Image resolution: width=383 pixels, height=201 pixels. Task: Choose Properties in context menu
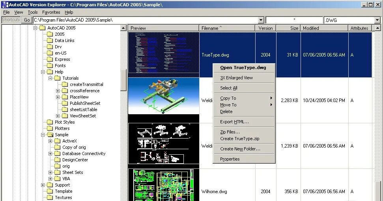pyautogui.click(x=244, y=159)
